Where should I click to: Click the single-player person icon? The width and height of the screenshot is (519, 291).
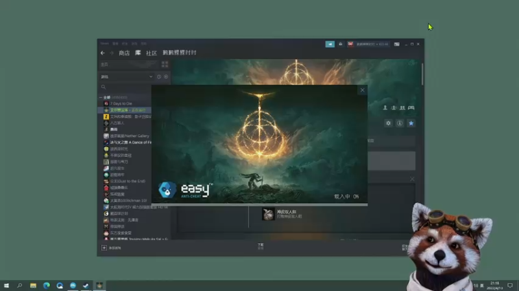pos(385,107)
